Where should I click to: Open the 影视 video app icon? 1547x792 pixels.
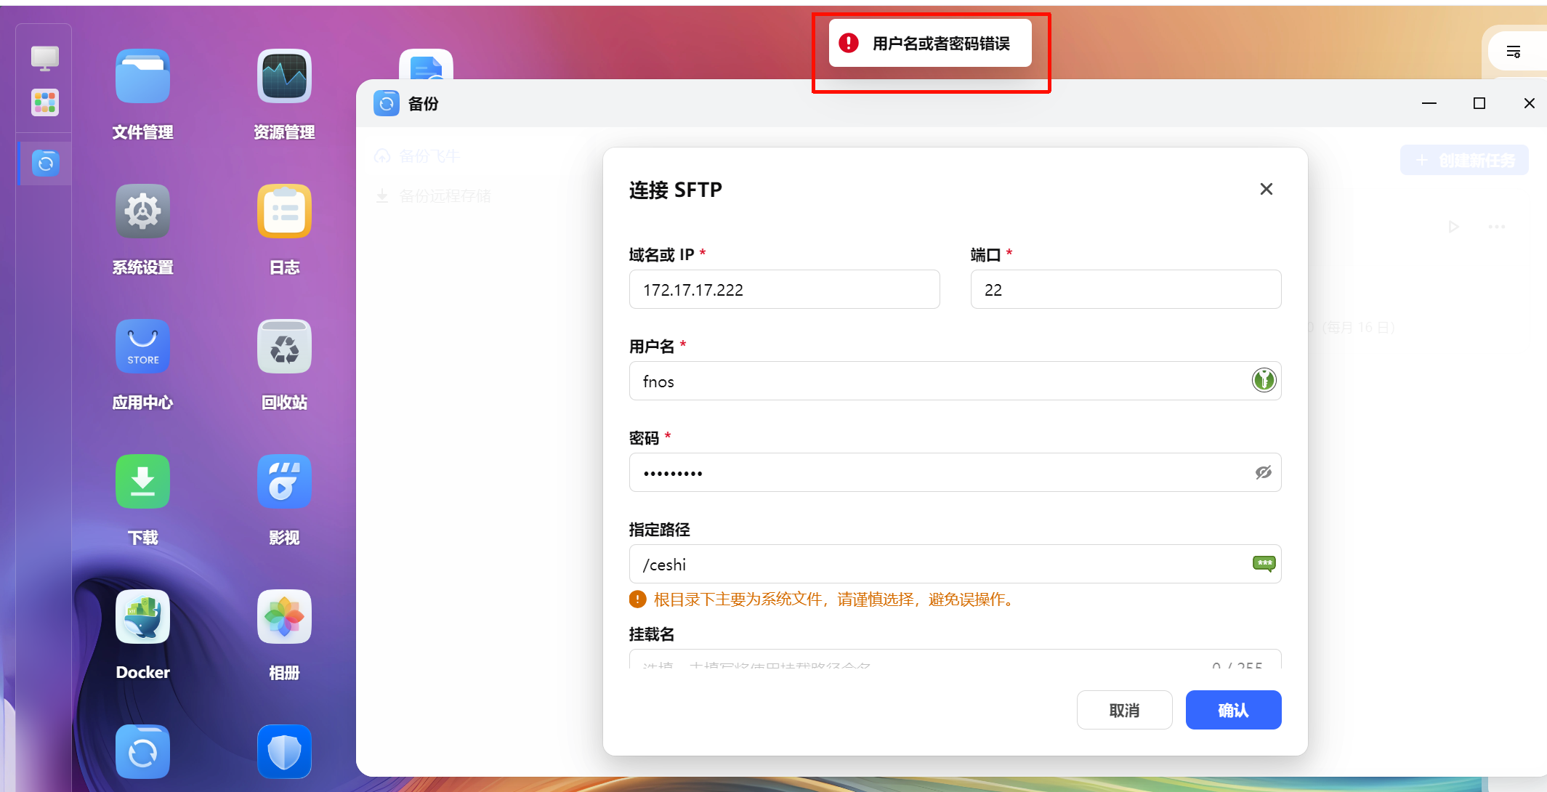284,482
